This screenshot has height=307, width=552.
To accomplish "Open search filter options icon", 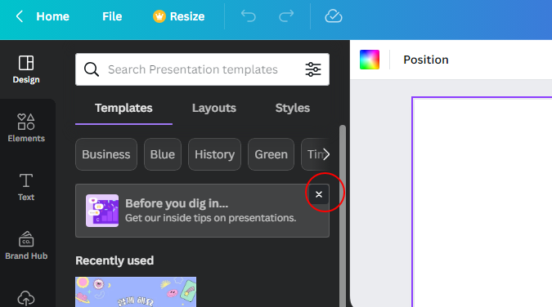I will (313, 69).
